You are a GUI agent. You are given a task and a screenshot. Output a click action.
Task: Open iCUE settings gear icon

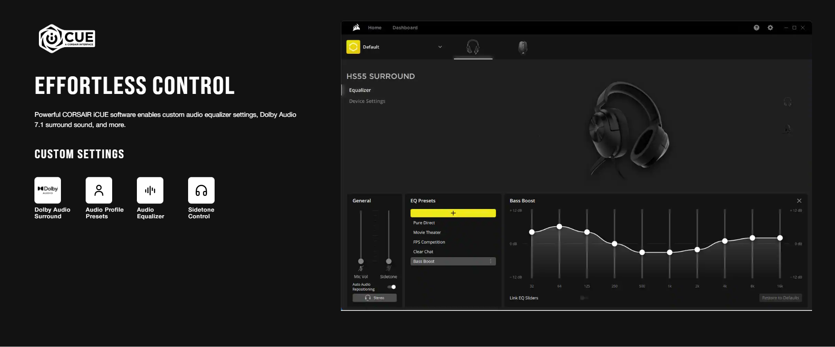(770, 27)
